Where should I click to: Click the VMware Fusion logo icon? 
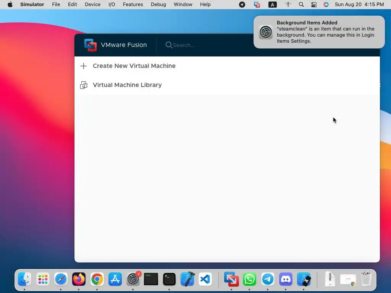point(90,45)
